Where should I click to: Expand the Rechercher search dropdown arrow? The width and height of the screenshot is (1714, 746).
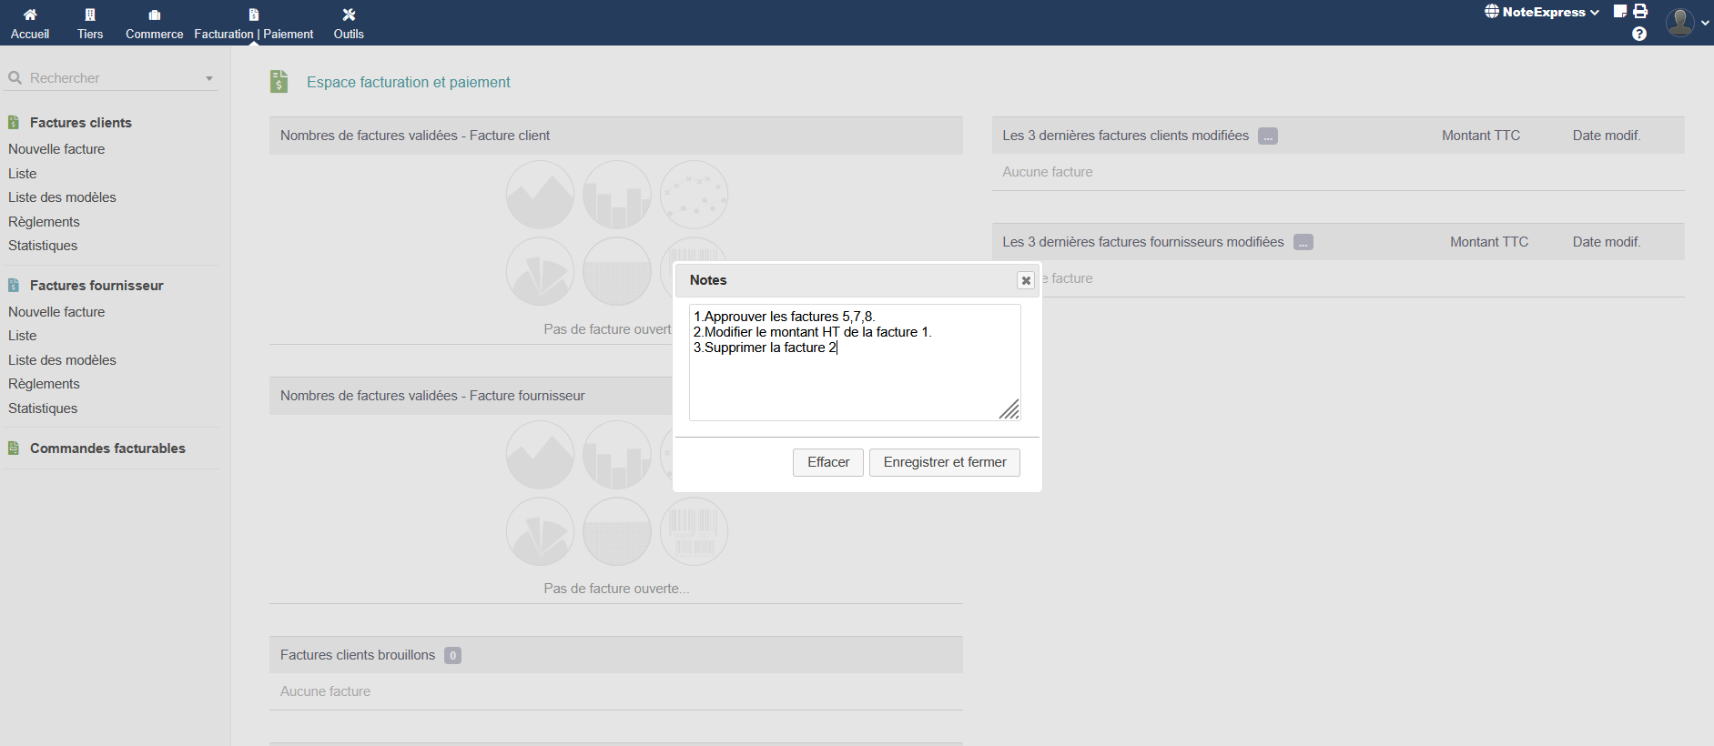[x=209, y=79]
